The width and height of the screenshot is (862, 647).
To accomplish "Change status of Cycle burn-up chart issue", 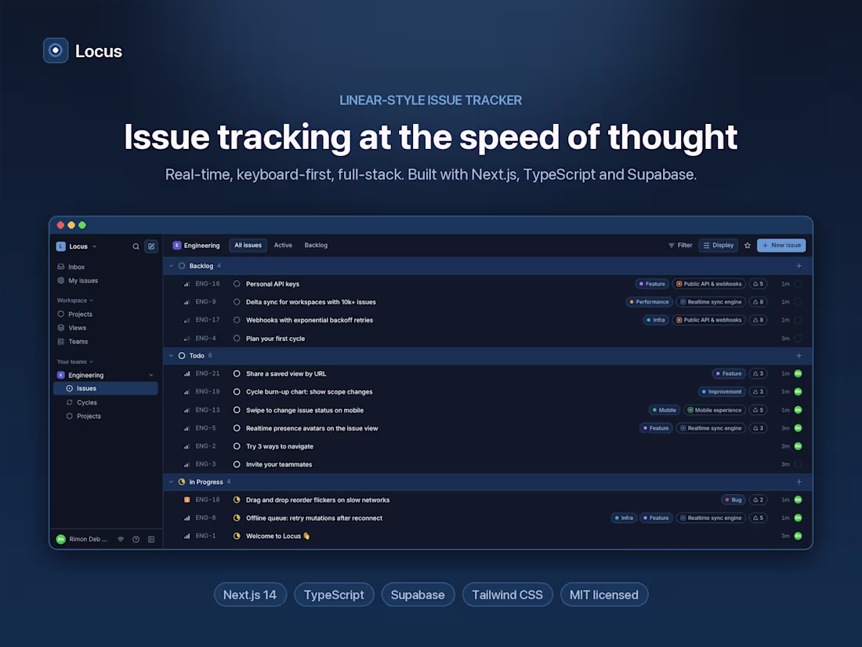I will coord(237,391).
